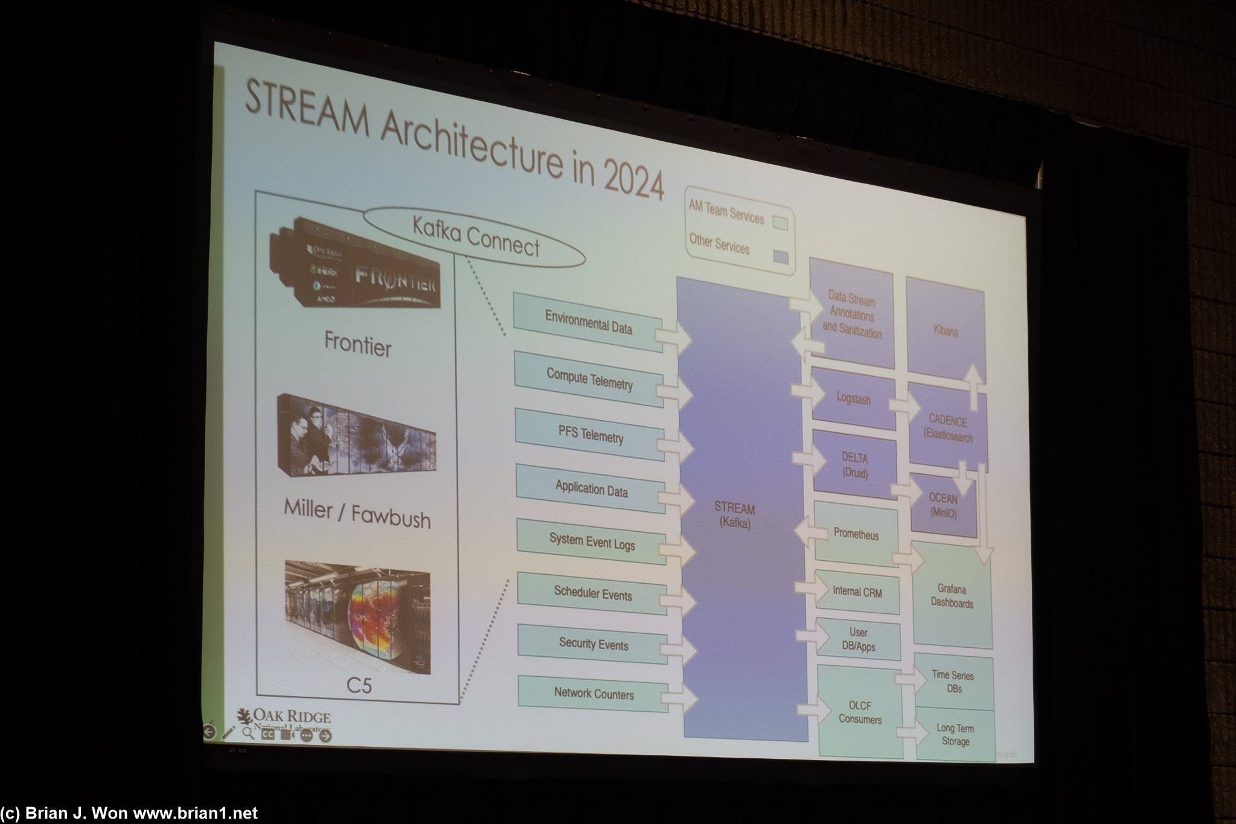
Task: Click the Logstash box
Action: click(x=854, y=399)
